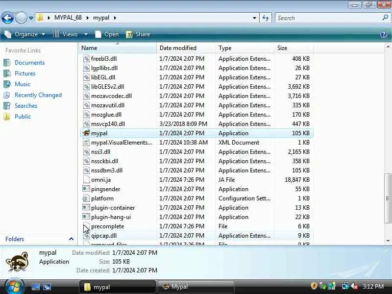Select the mypal.VisualElements XML file icon
Screen dimensions: 392x294
[86, 143]
